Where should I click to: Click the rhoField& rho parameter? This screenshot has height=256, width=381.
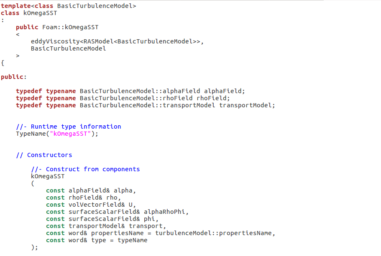(x=95, y=198)
